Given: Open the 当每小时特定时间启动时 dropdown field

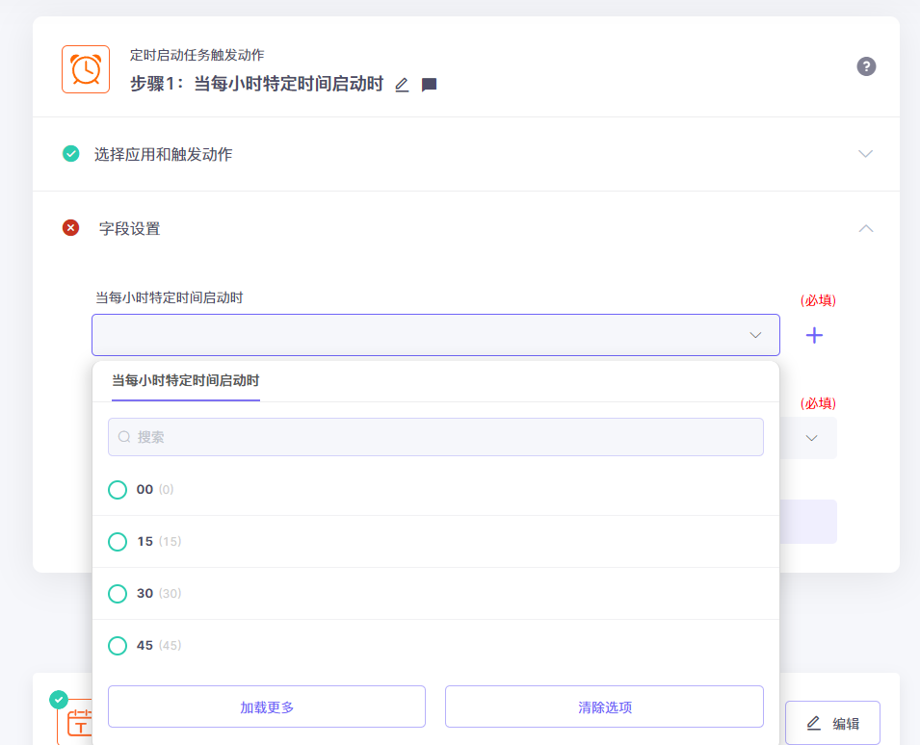Looking at the screenshot, I should 435,335.
